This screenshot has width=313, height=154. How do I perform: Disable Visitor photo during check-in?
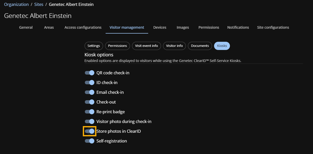point(89,121)
